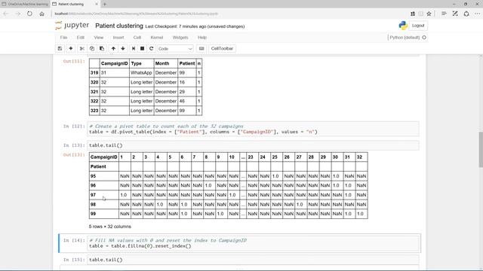Image resolution: width=483 pixels, height=271 pixels.
Task: Open a new browser tab with plus
Action: (x=105, y=5)
